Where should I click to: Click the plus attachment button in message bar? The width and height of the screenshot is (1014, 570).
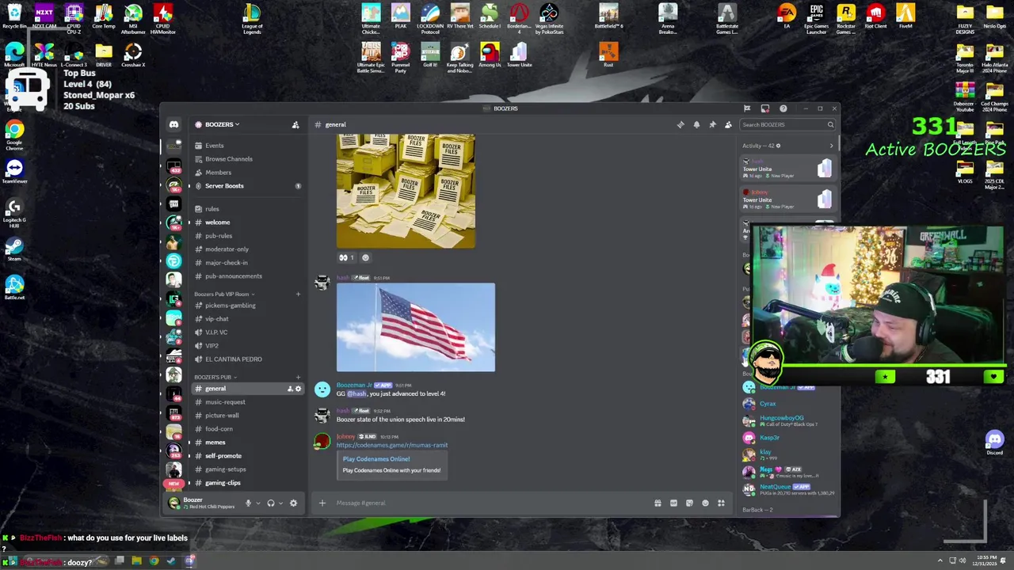pos(322,503)
